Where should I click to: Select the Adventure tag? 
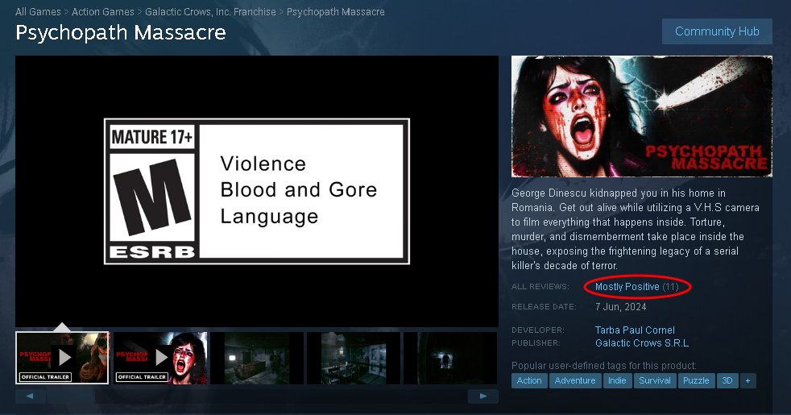tap(575, 380)
